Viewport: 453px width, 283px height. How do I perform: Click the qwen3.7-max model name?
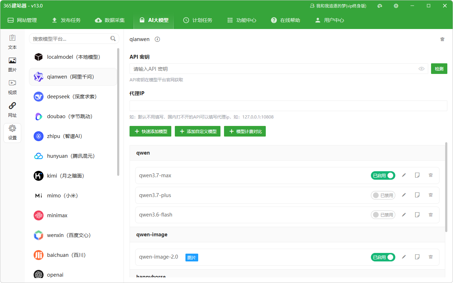(x=155, y=175)
